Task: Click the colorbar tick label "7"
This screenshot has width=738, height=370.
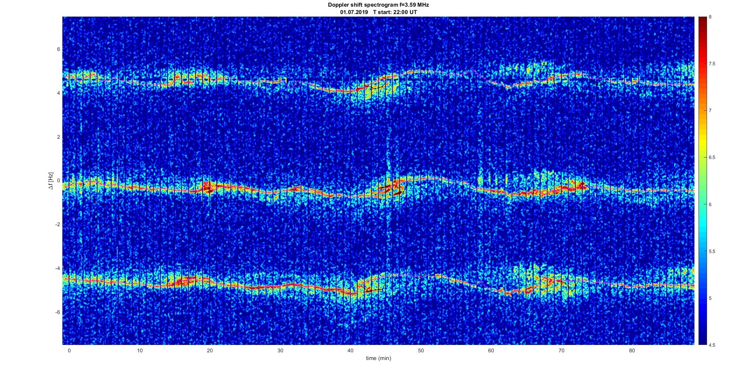Action: [x=710, y=111]
